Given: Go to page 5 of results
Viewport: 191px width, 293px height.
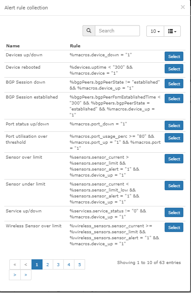Looking at the screenshot, I should tap(80, 264).
